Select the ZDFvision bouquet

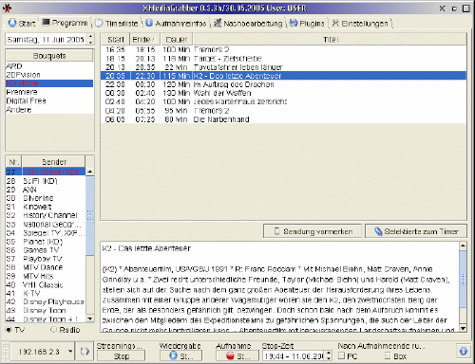point(49,75)
